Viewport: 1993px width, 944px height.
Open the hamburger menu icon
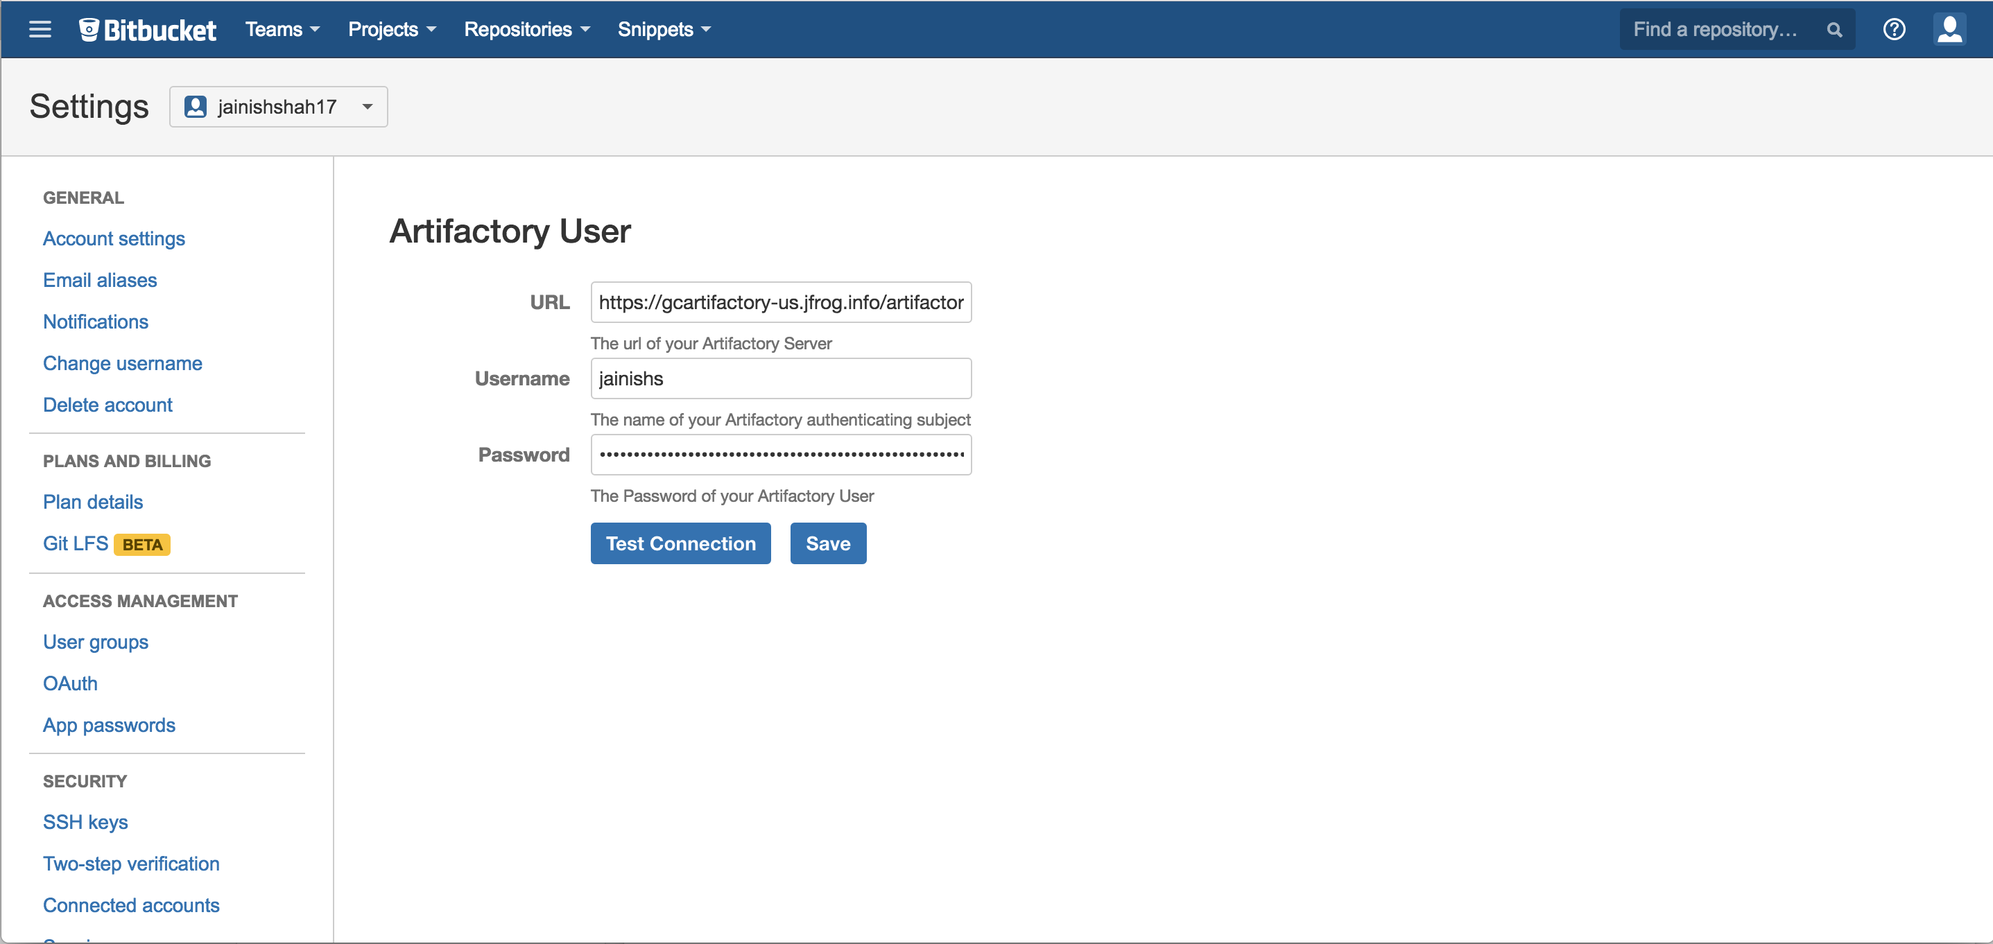(x=40, y=29)
